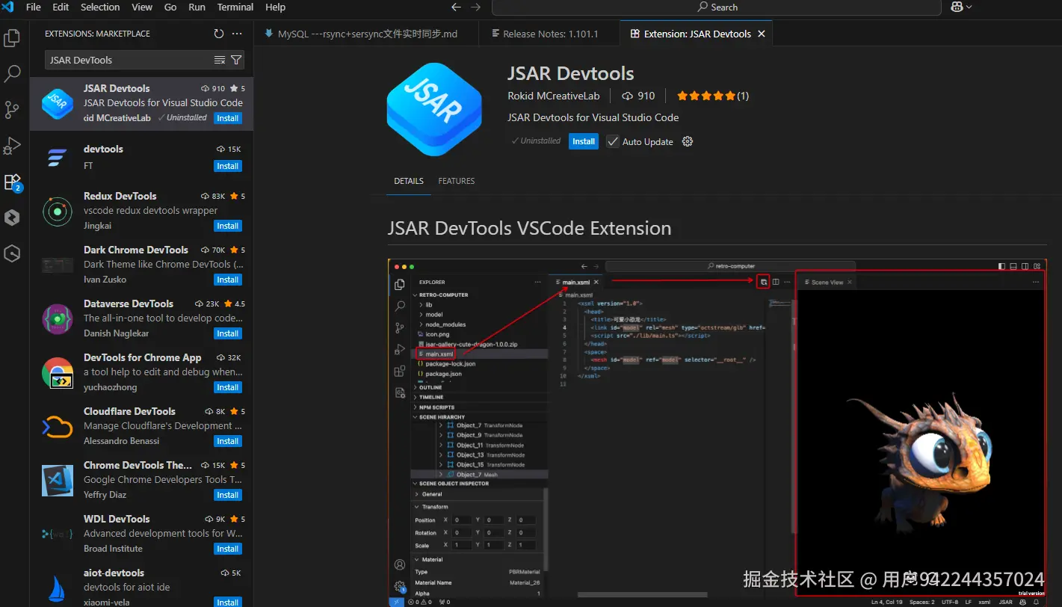The image size is (1062, 607).
Task: Click the VS Code logo
Action: [8, 7]
